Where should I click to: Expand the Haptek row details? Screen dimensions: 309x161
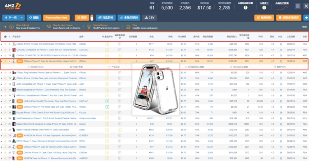[1, 44]
